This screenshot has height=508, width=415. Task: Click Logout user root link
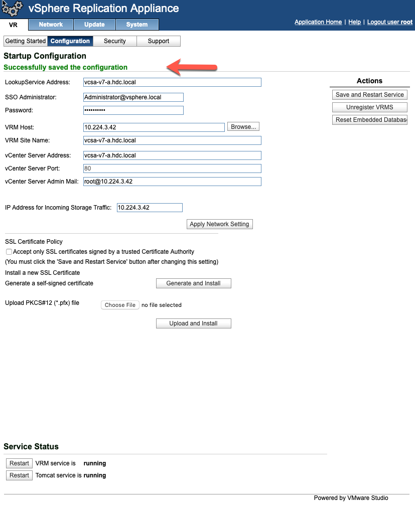tap(390, 22)
